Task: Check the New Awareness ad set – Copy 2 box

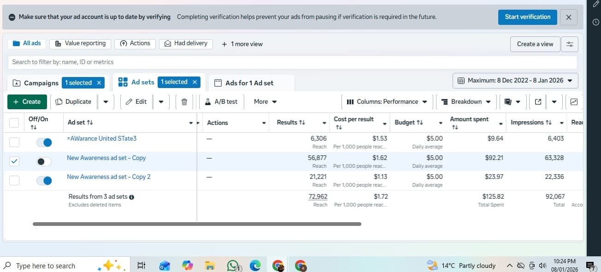Action: tap(14, 180)
